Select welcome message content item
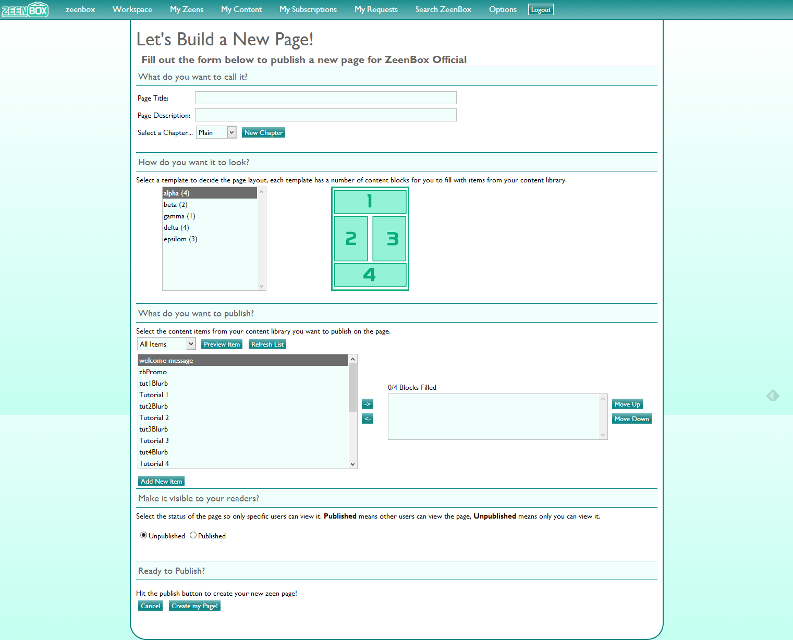 pos(243,360)
